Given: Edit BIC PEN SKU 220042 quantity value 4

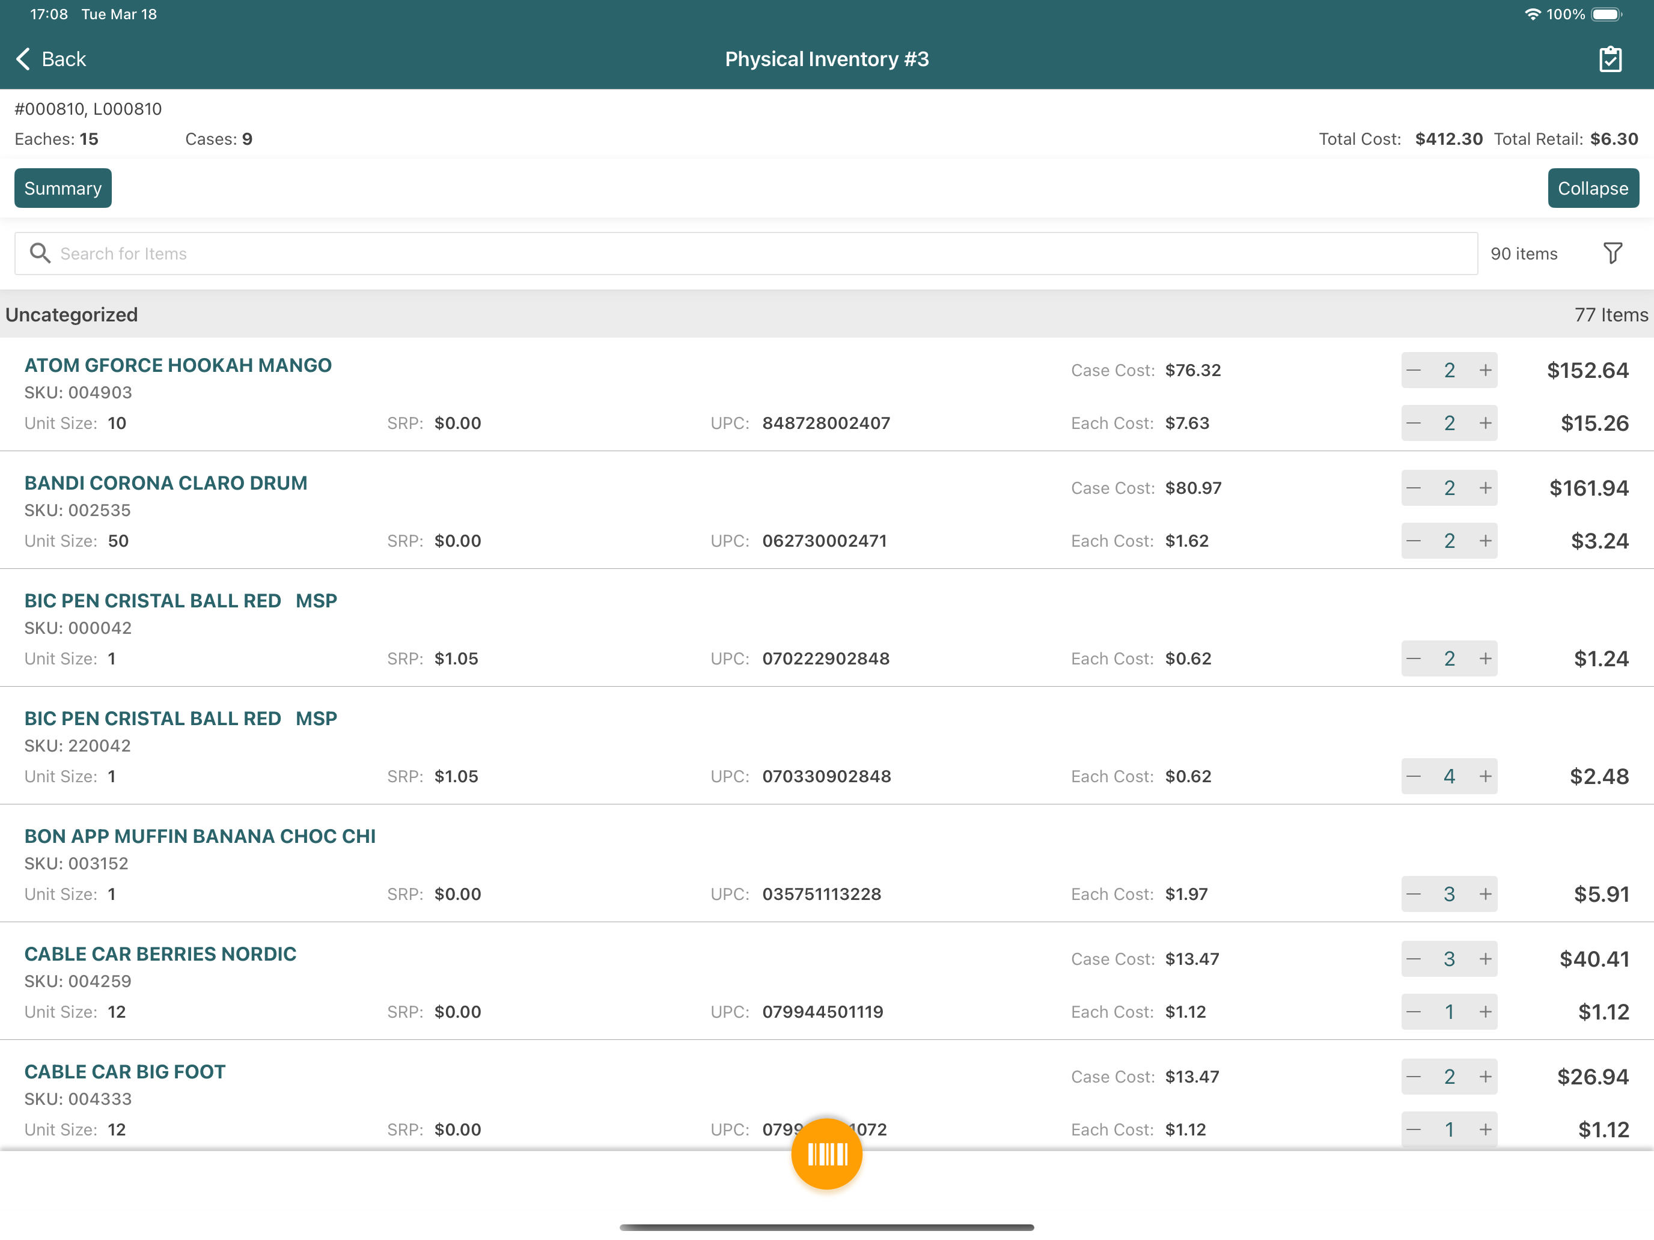Looking at the screenshot, I should (x=1449, y=777).
